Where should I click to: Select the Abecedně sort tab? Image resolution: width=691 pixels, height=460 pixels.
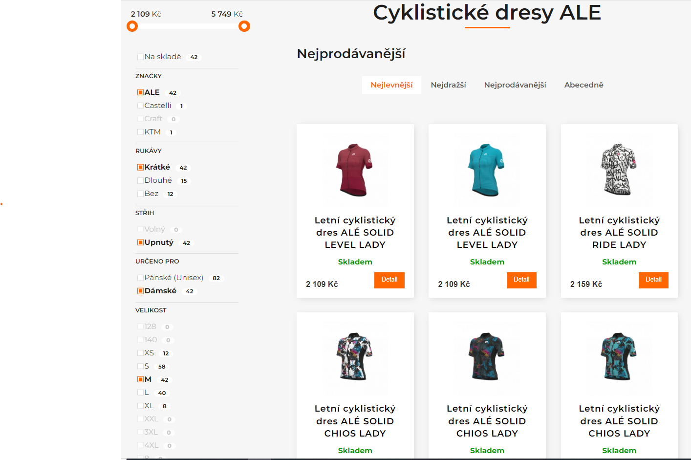583,85
